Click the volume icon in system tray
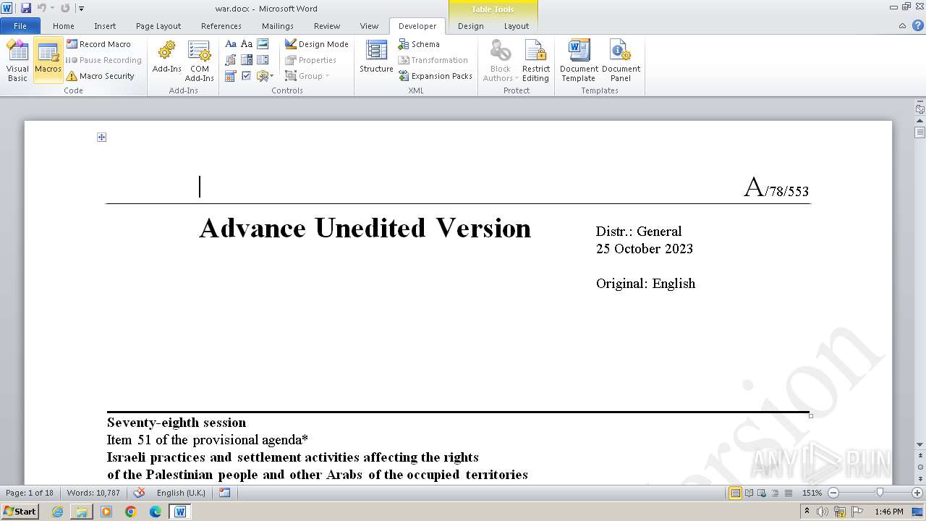 (823, 512)
